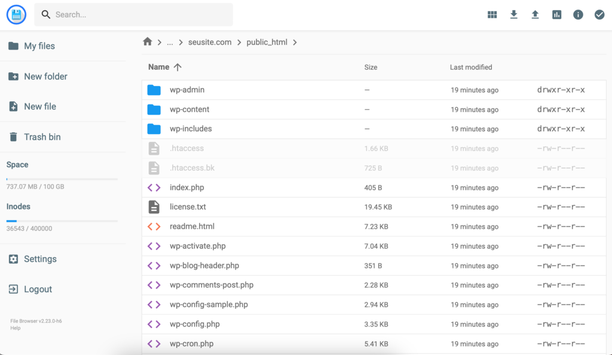Open the seusite.com breadcrumb
Screen dimensions: 612x355
coord(210,42)
